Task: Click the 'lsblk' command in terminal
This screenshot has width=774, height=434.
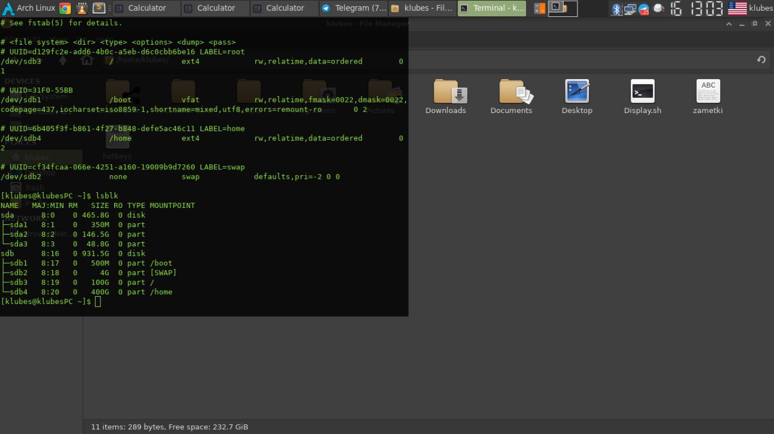Action: pyautogui.click(x=107, y=196)
